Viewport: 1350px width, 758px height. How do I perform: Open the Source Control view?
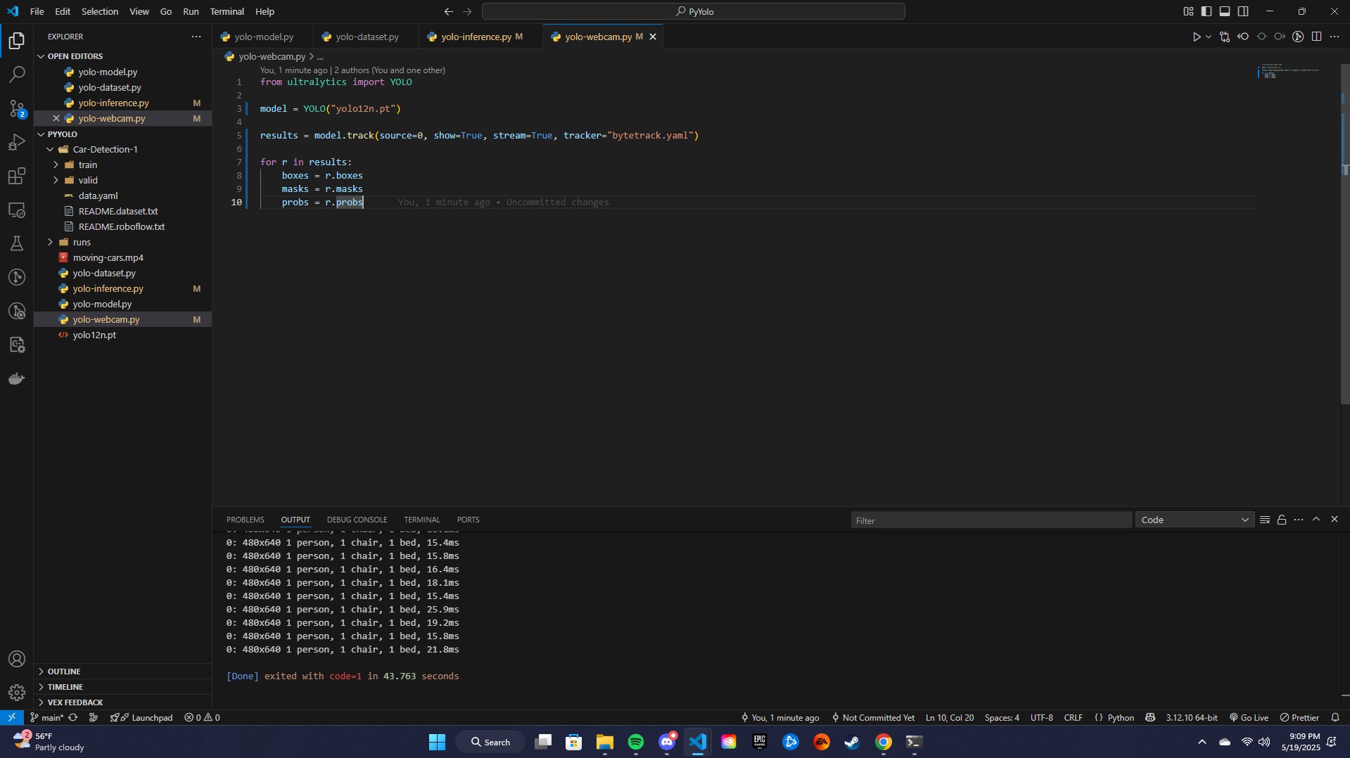17,108
